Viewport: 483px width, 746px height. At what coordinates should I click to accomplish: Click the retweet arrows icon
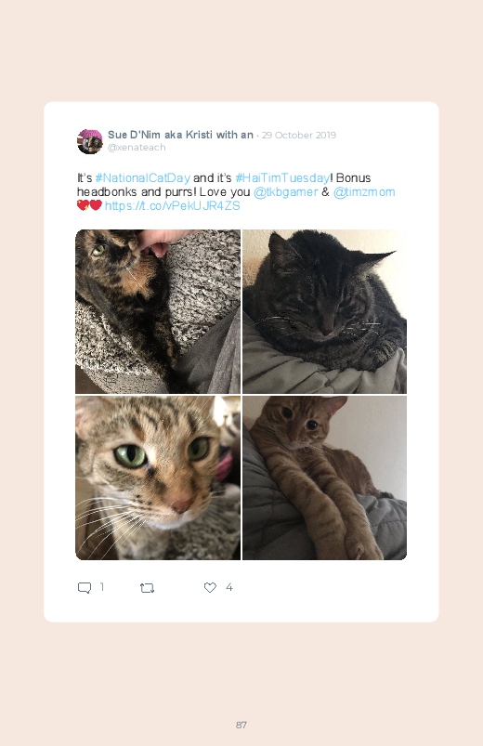[x=147, y=588]
